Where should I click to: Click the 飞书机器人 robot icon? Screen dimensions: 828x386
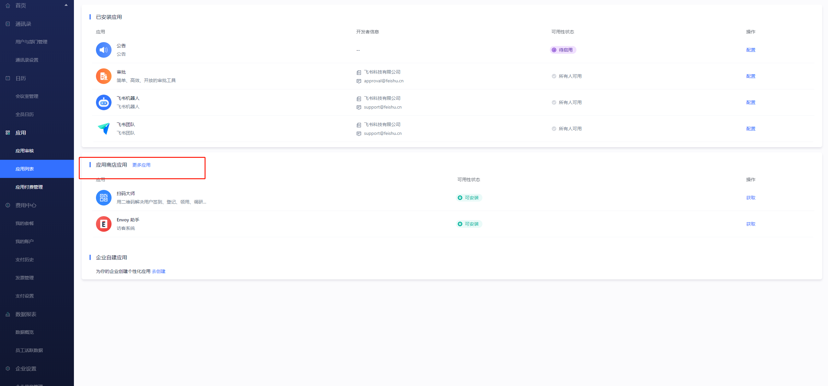pos(103,102)
